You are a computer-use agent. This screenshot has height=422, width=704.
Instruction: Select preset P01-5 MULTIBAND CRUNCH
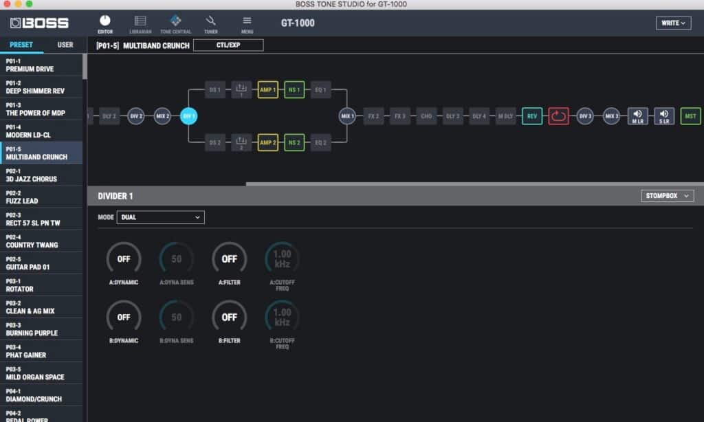click(x=41, y=153)
